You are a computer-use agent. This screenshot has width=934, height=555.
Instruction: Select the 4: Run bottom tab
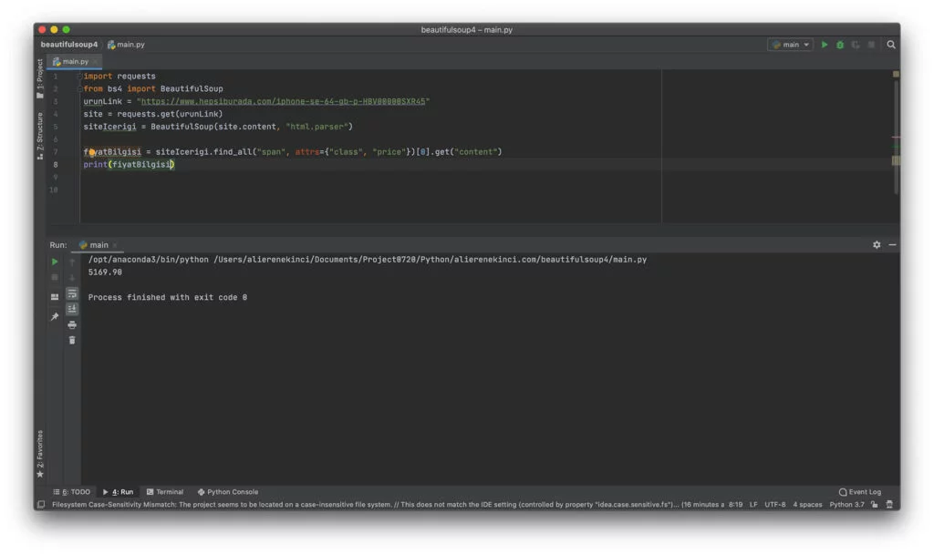(118, 492)
